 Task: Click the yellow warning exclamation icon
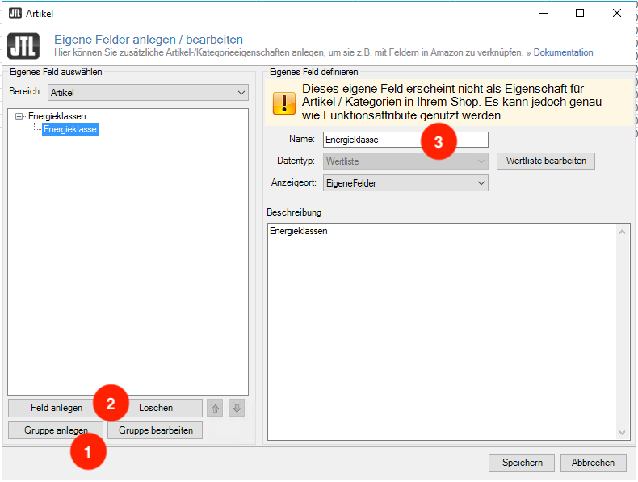pos(284,103)
